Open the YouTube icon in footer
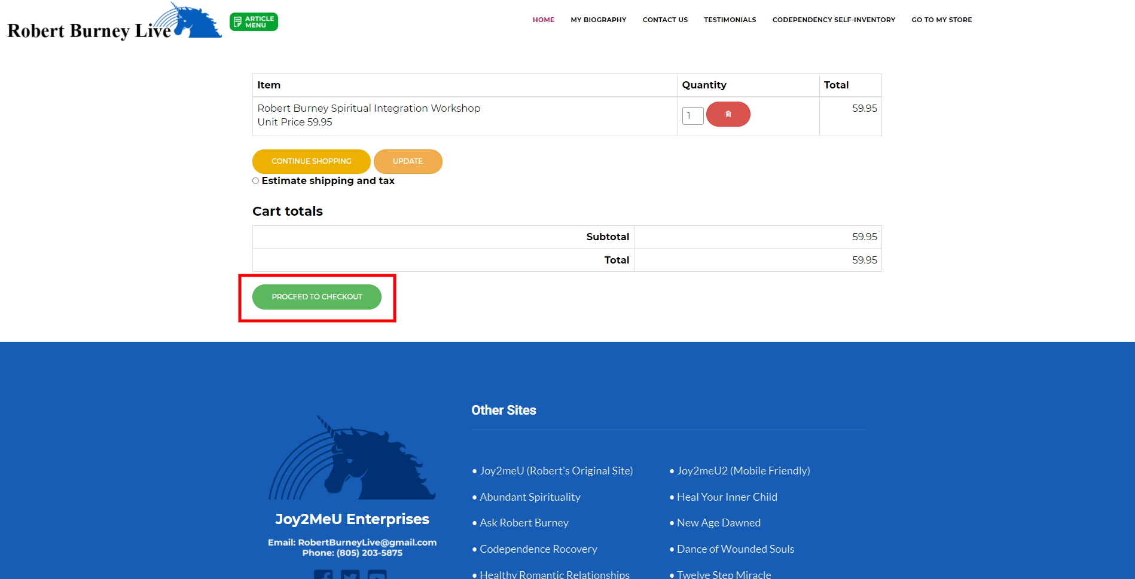The width and height of the screenshot is (1135, 579). click(x=377, y=575)
